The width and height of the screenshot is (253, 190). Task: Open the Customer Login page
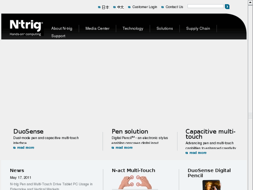pos(145,7)
